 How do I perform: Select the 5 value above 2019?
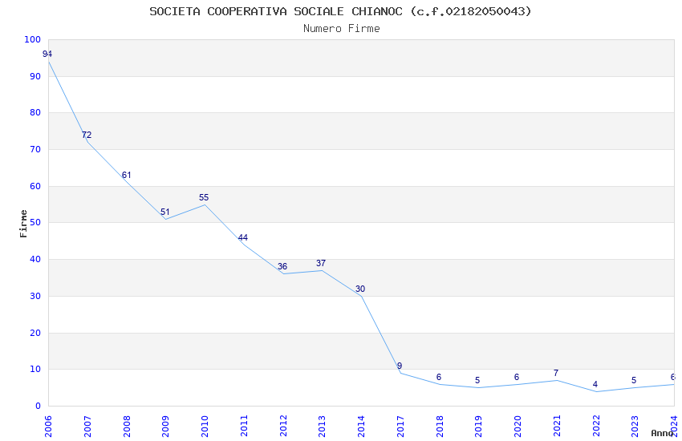(x=477, y=381)
